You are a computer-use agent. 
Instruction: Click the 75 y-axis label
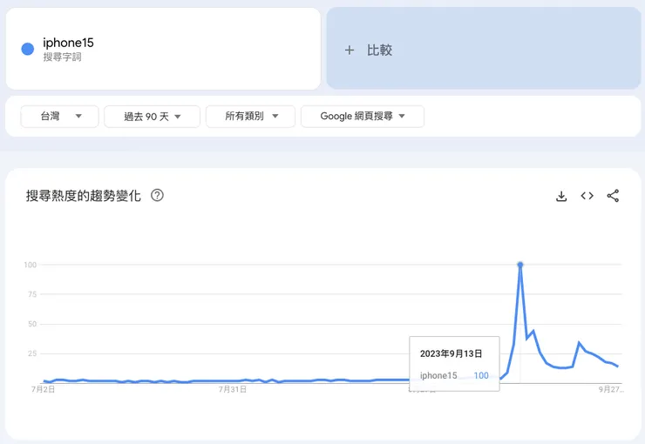pos(32,294)
